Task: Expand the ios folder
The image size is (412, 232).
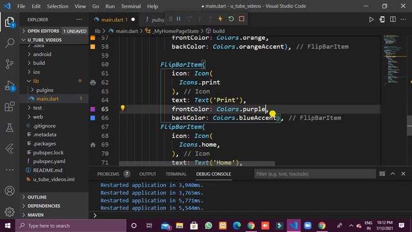Action: (x=36, y=72)
